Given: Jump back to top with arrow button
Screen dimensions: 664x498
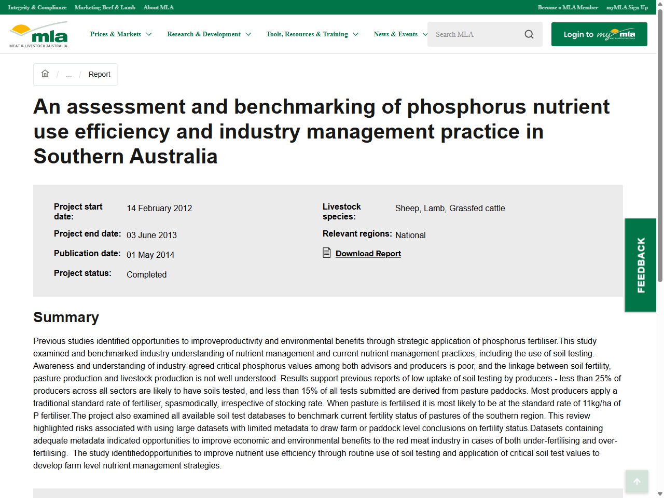Looking at the screenshot, I should [x=637, y=481].
